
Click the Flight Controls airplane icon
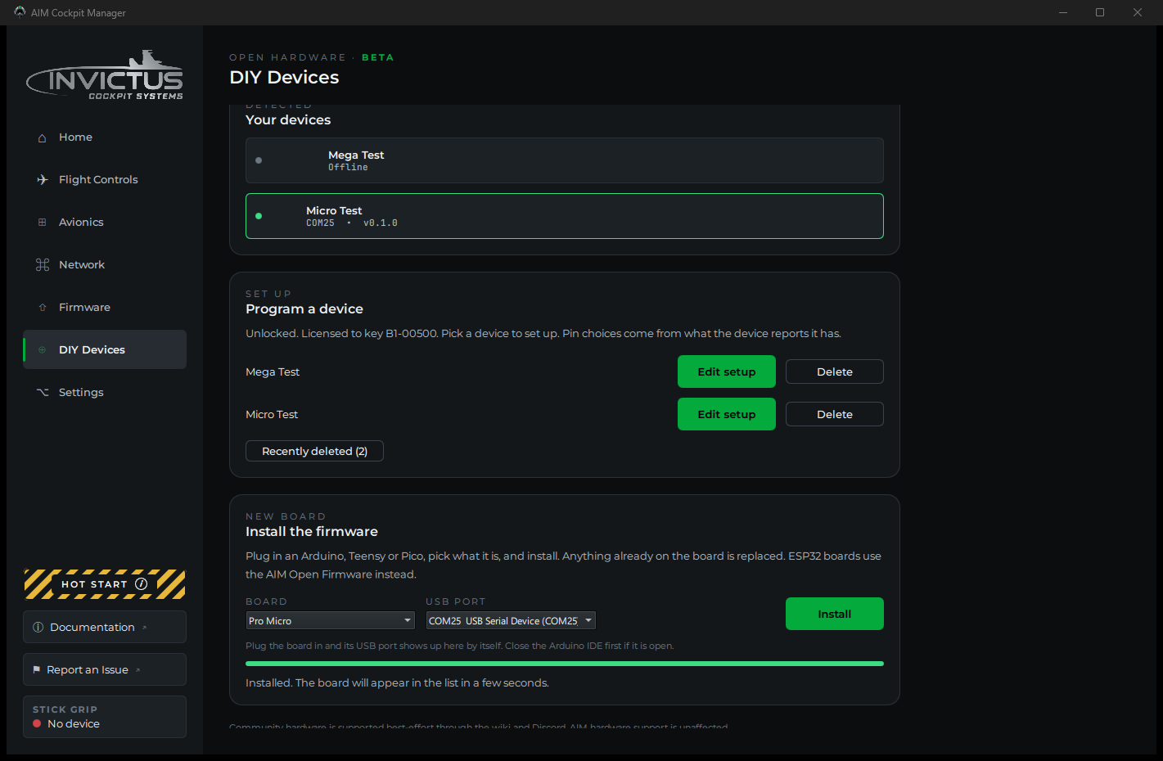coord(43,179)
